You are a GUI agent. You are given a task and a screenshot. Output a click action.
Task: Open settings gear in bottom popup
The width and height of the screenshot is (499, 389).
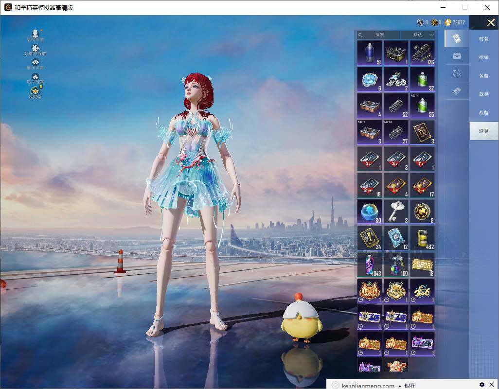(482, 385)
